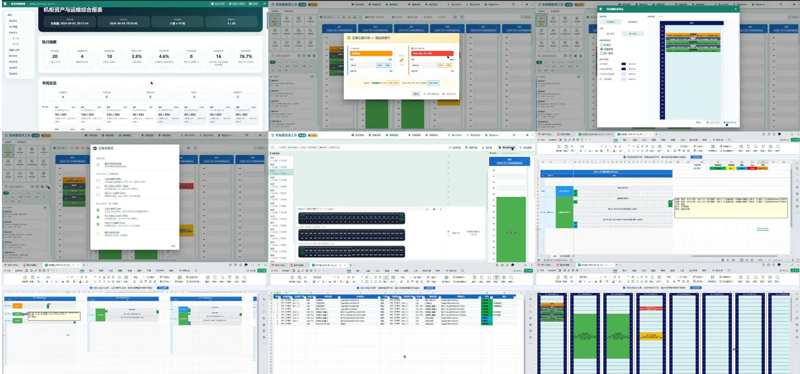Toggle the green 全部 filter chip in 设备库管理 window
800x374 pixels.
pos(6,193)
